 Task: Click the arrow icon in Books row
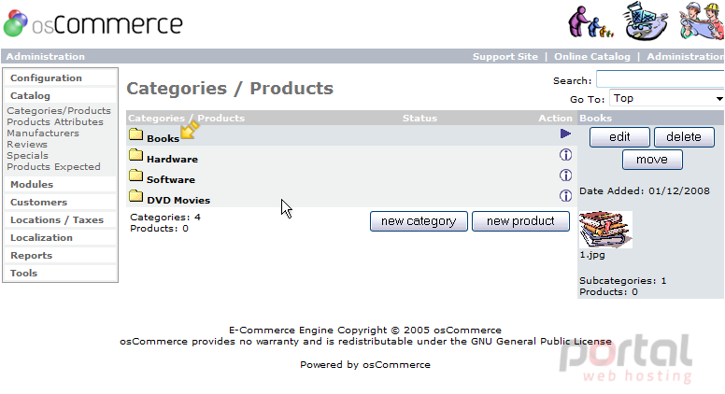click(x=565, y=134)
